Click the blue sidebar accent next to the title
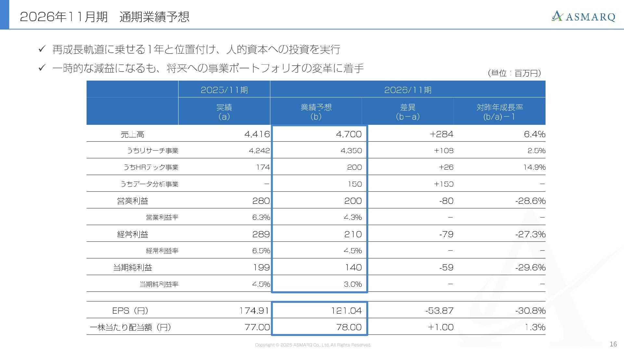This screenshot has width=624, height=351. (x=4, y=17)
